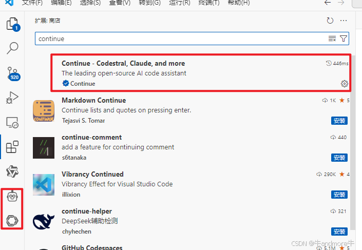Open the filter extensions funnel icon
This screenshot has width=362, height=250.
click(344, 39)
